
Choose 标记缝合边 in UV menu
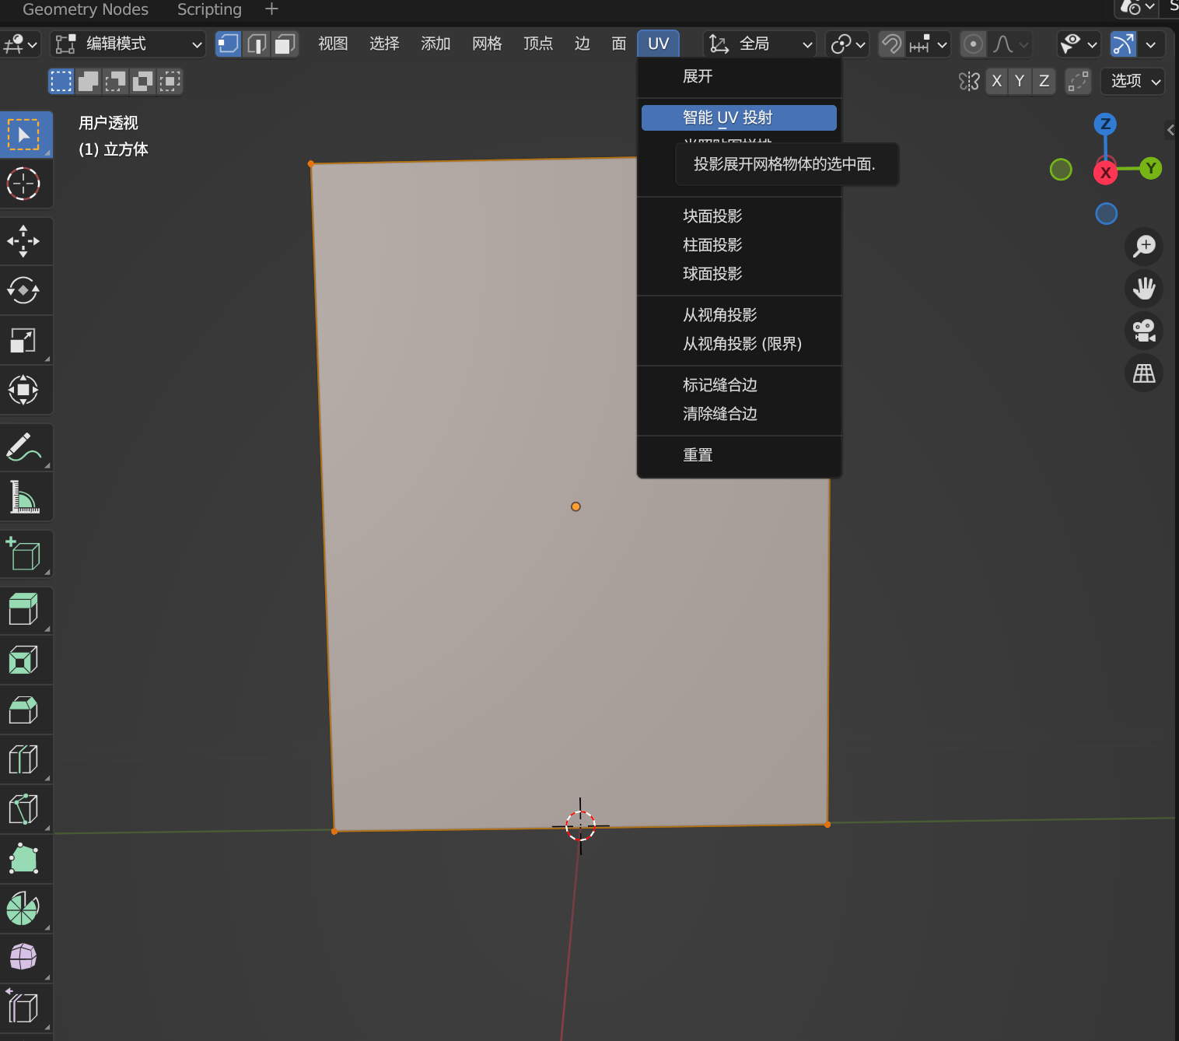point(739,385)
